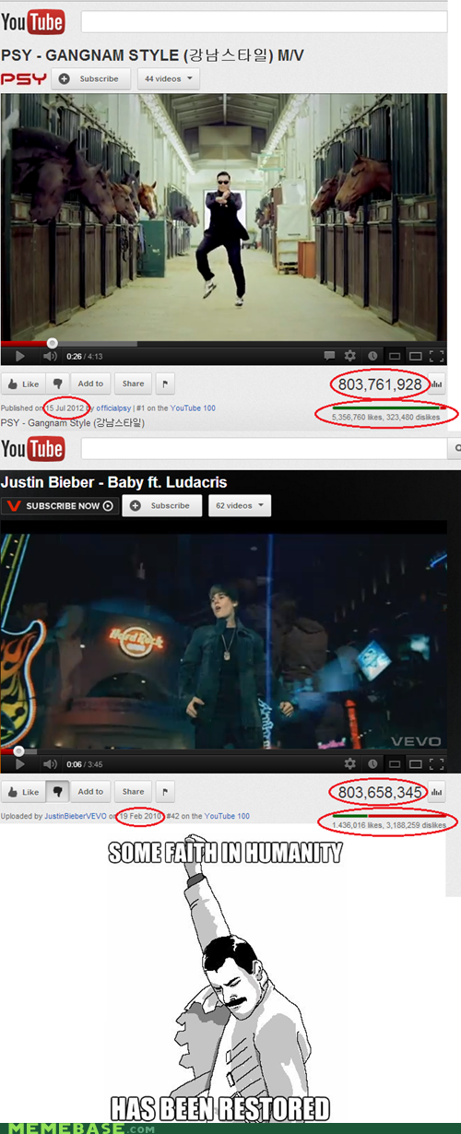The height and width of the screenshot is (1134, 461).
Task: Mute volume on Baby video player
Action: pyautogui.click(x=49, y=763)
